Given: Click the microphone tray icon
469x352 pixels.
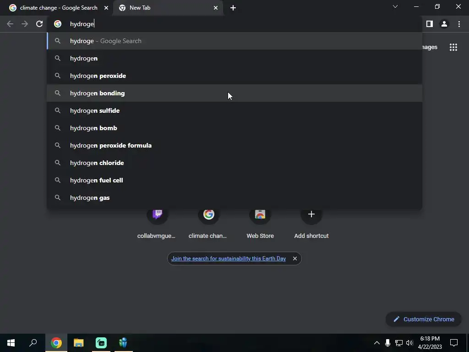Looking at the screenshot, I should pyautogui.click(x=387, y=343).
